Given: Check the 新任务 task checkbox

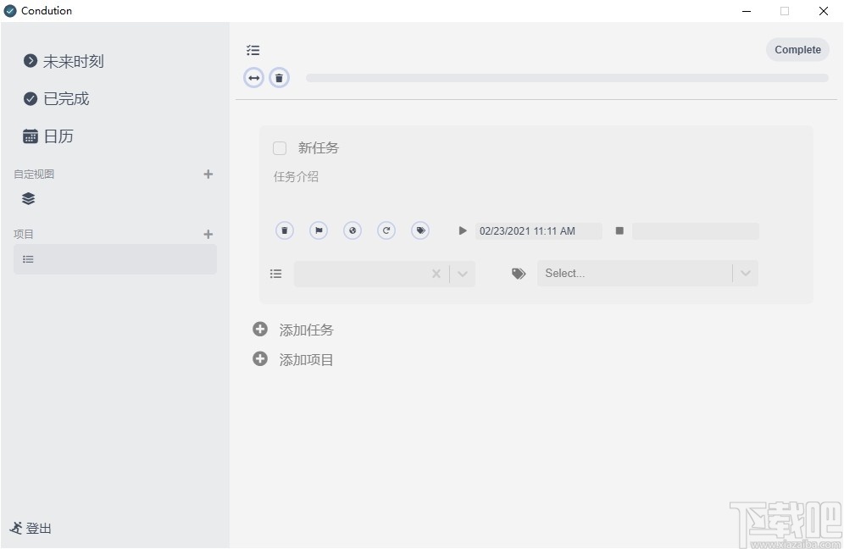Looking at the screenshot, I should [280, 148].
